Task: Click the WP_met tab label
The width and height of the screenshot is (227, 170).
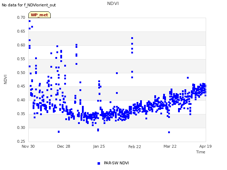Action: pos(39,15)
